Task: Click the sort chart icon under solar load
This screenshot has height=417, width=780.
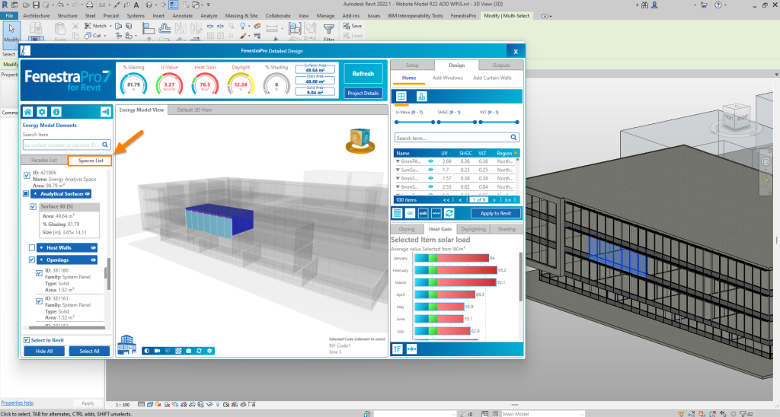Action: [398, 349]
